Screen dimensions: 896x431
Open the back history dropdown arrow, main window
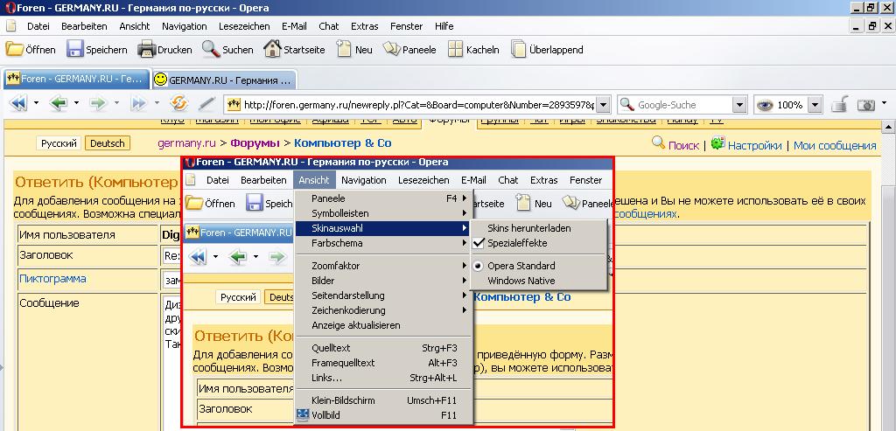pos(76,103)
